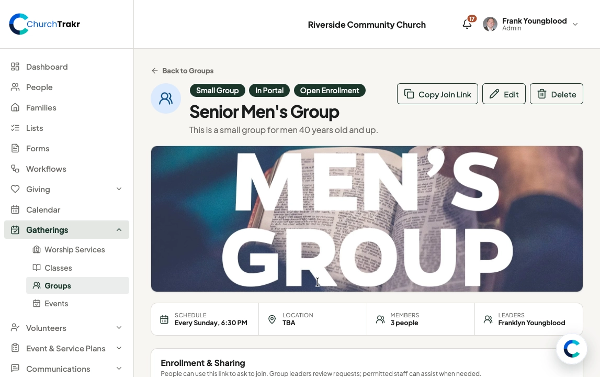Click the Forms document icon
The image size is (600, 377).
coord(15,148)
